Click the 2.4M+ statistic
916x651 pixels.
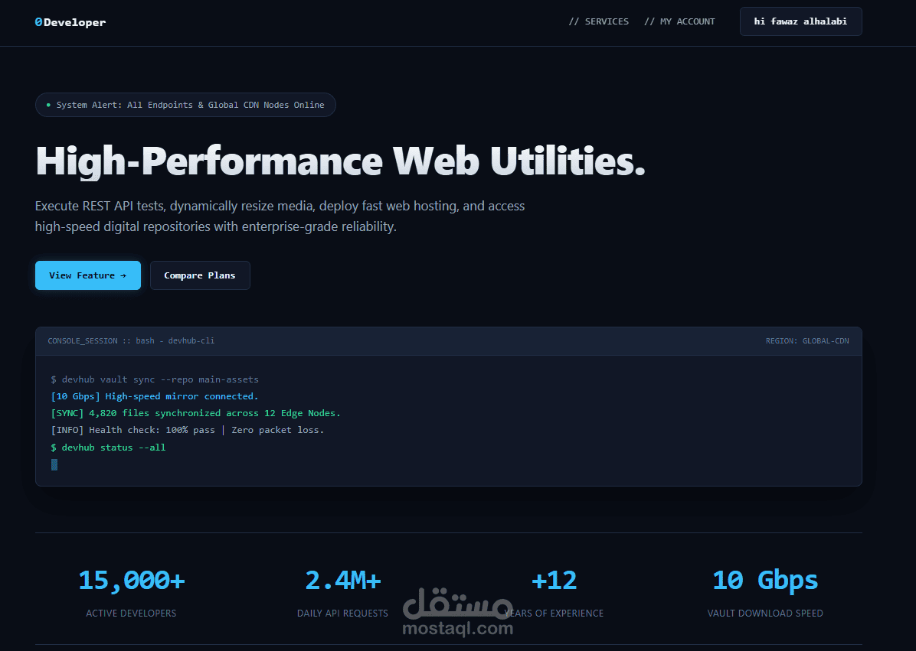coord(343,581)
